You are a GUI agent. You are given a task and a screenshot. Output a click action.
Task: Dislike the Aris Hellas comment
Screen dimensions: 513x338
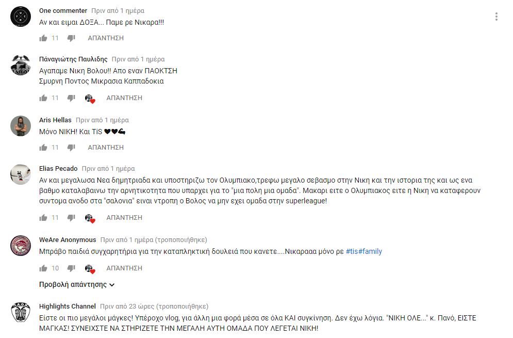click(71, 148)
